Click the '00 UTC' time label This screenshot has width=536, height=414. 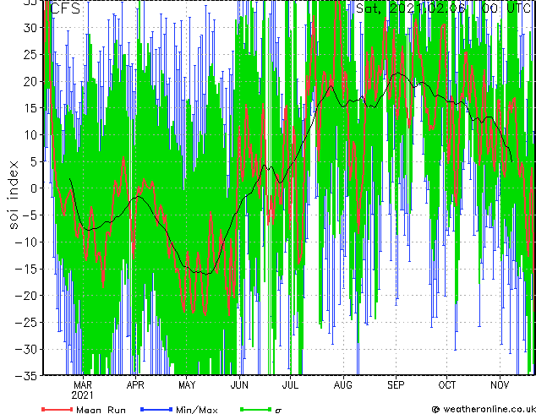point(506,8)
